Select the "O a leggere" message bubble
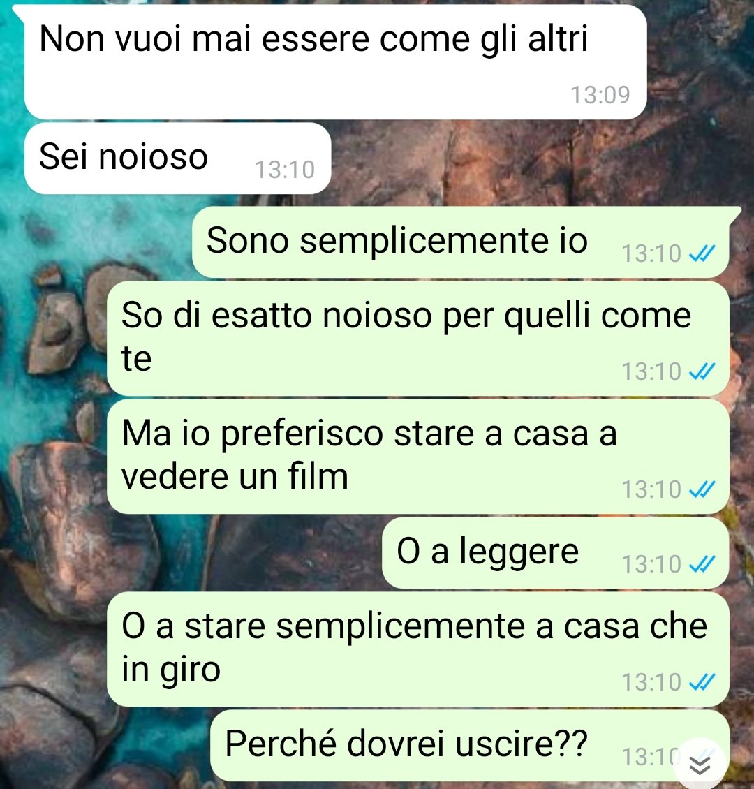Screen dimensions: 754x789 click(555, 553)
